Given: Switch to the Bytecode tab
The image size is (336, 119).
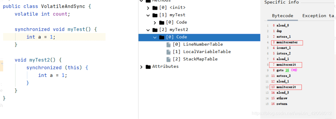Looking at the screenshot, I should pyautogui.click(x=283, y=16).
